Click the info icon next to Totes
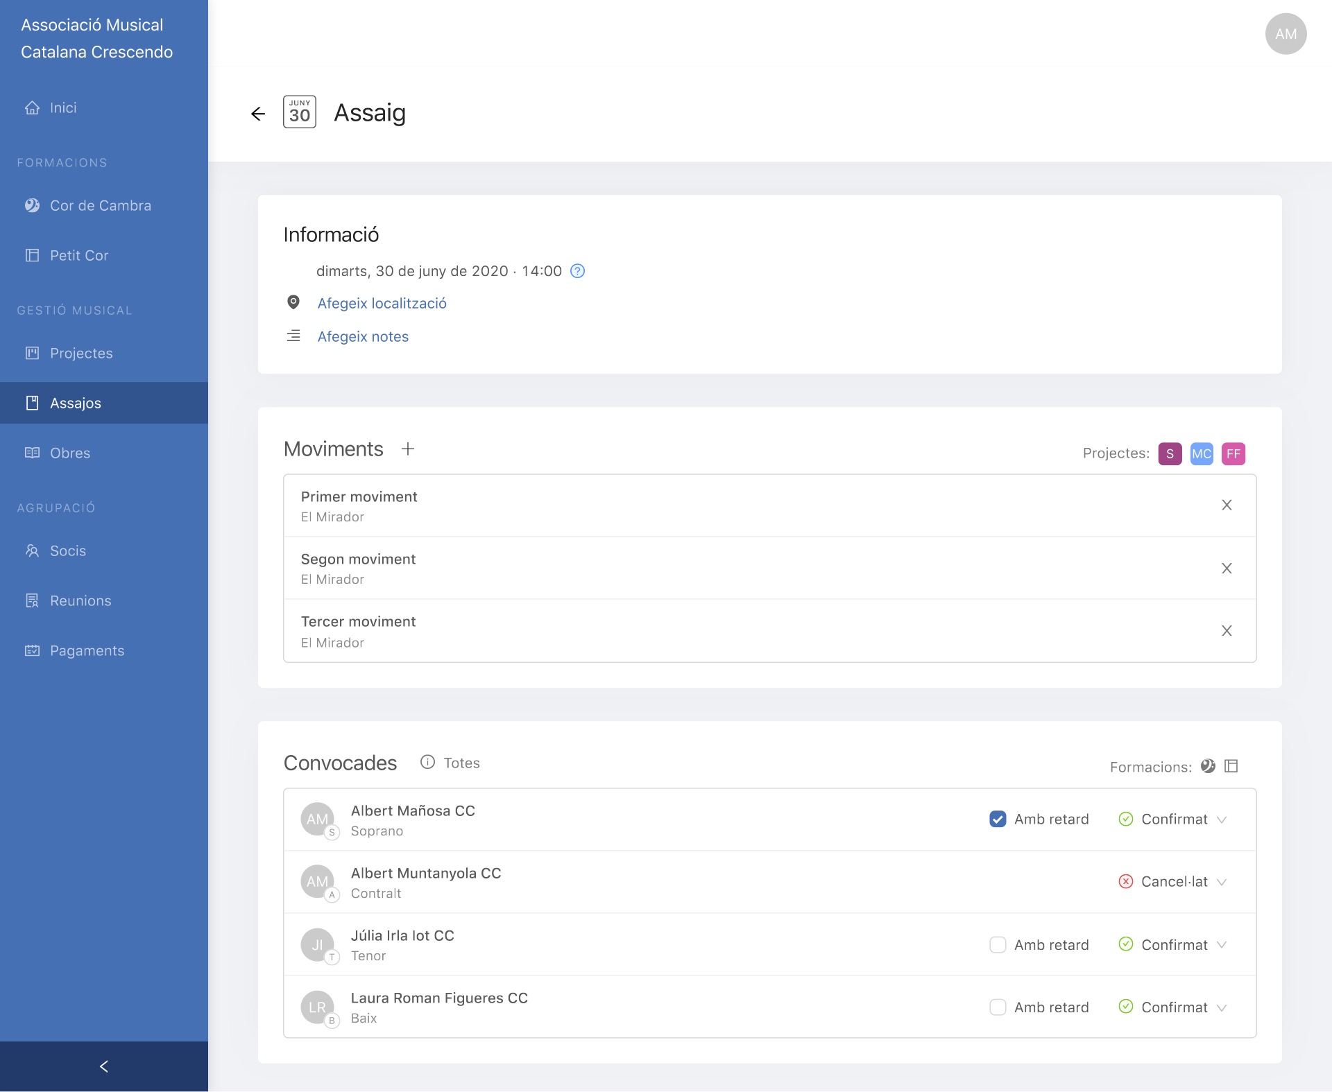Viewport: 1332px width, 1092px height. (427, 763)
